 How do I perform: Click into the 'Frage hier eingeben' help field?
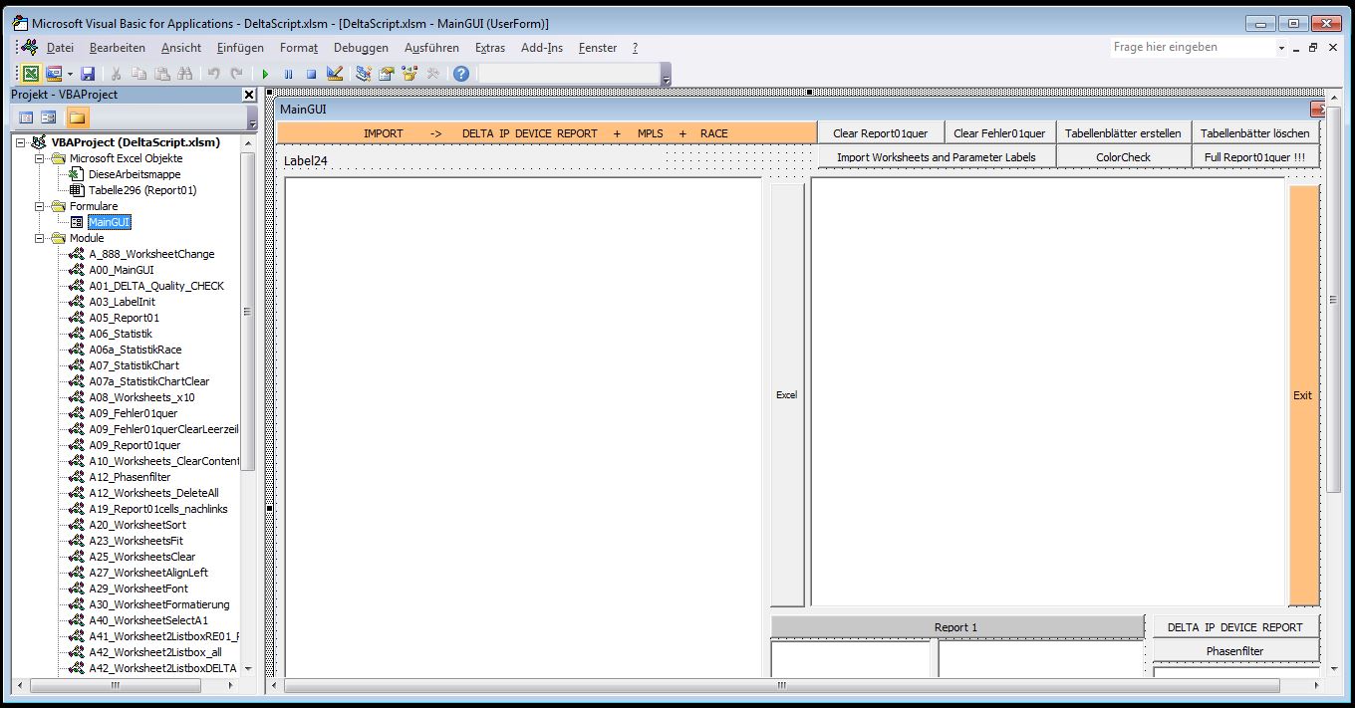[1192, 48]
